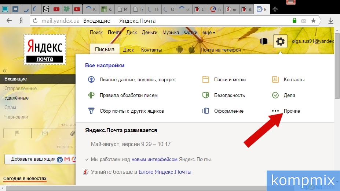Open the Письма tab
The image size is (340, 191).
click(x=105, y=49)
